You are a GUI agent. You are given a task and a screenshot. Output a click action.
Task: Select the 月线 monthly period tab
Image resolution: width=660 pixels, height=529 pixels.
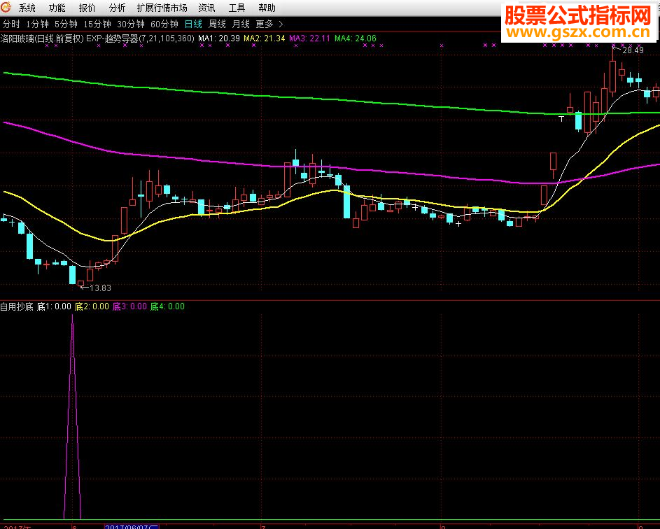click(241, 24)
